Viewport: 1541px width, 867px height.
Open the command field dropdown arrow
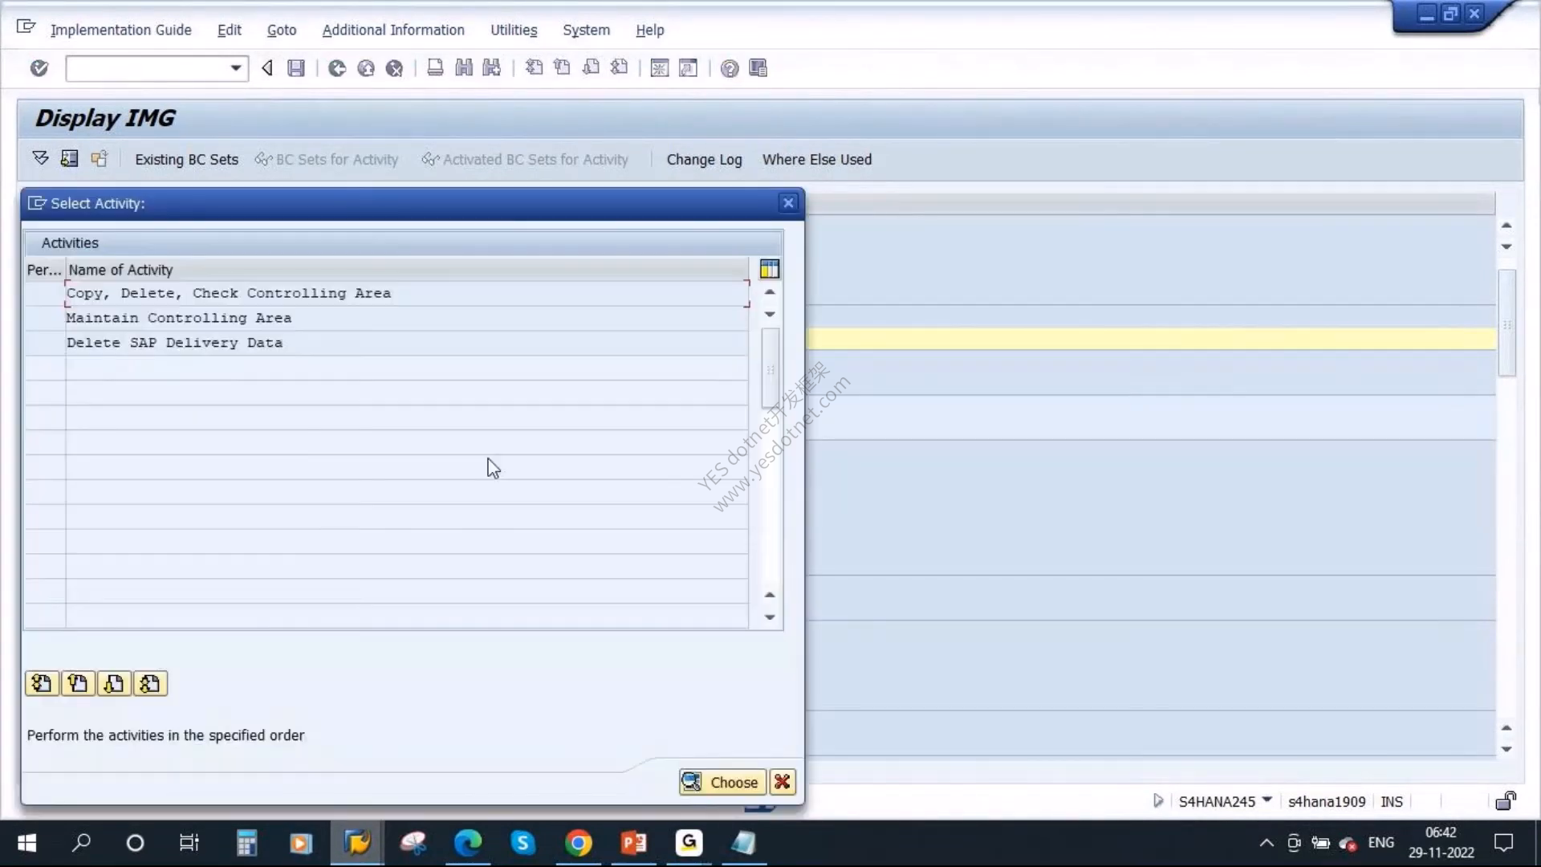coord(235,68)
